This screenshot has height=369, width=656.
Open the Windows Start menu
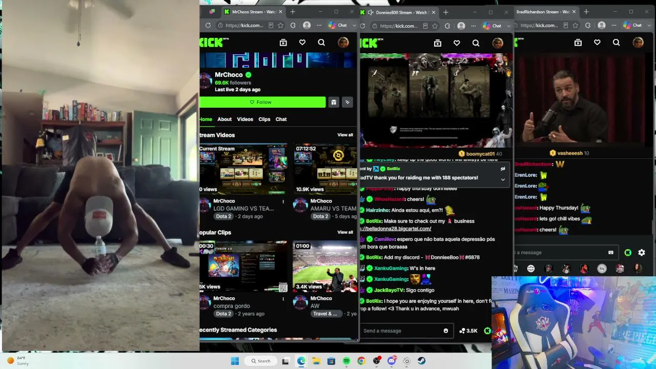(235, 361)
